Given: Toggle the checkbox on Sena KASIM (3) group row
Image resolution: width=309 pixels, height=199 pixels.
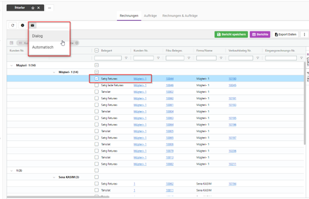Looking at the screenshot, I should tap(97, 177).
